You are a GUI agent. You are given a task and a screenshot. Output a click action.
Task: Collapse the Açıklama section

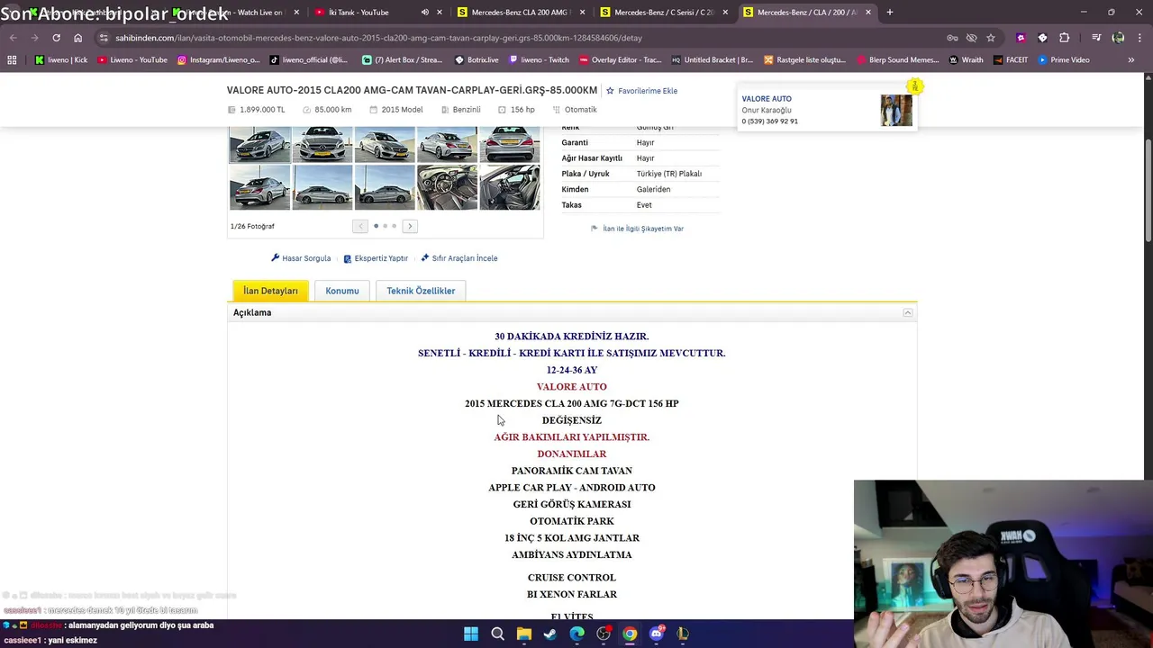[908, 312]
